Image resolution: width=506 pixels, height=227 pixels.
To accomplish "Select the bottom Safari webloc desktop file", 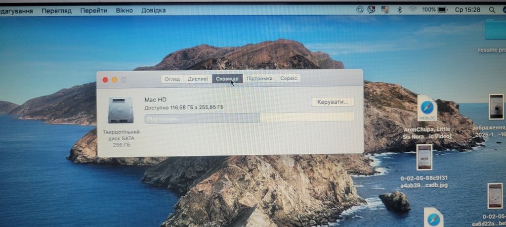I will point(434,217).
